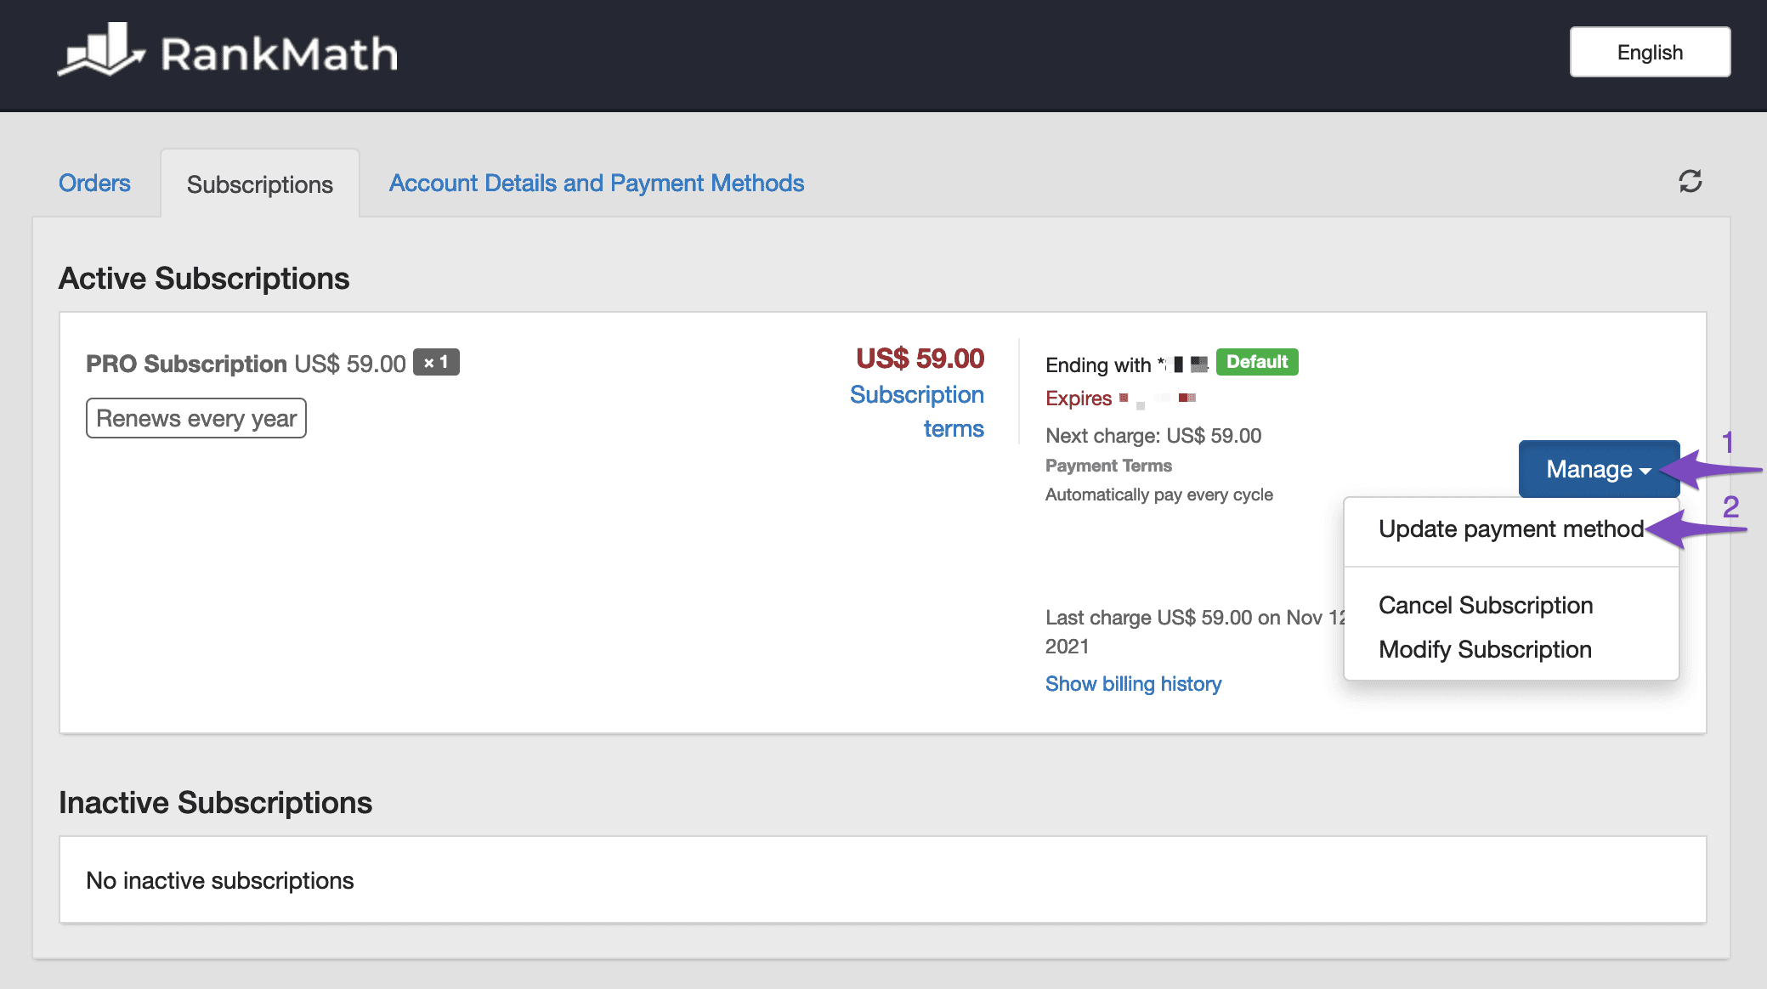The width and height of the screenshot is (1767, 989).
Task: Click the Active Subscriptions heading
Action: click(x=204, y=279)
